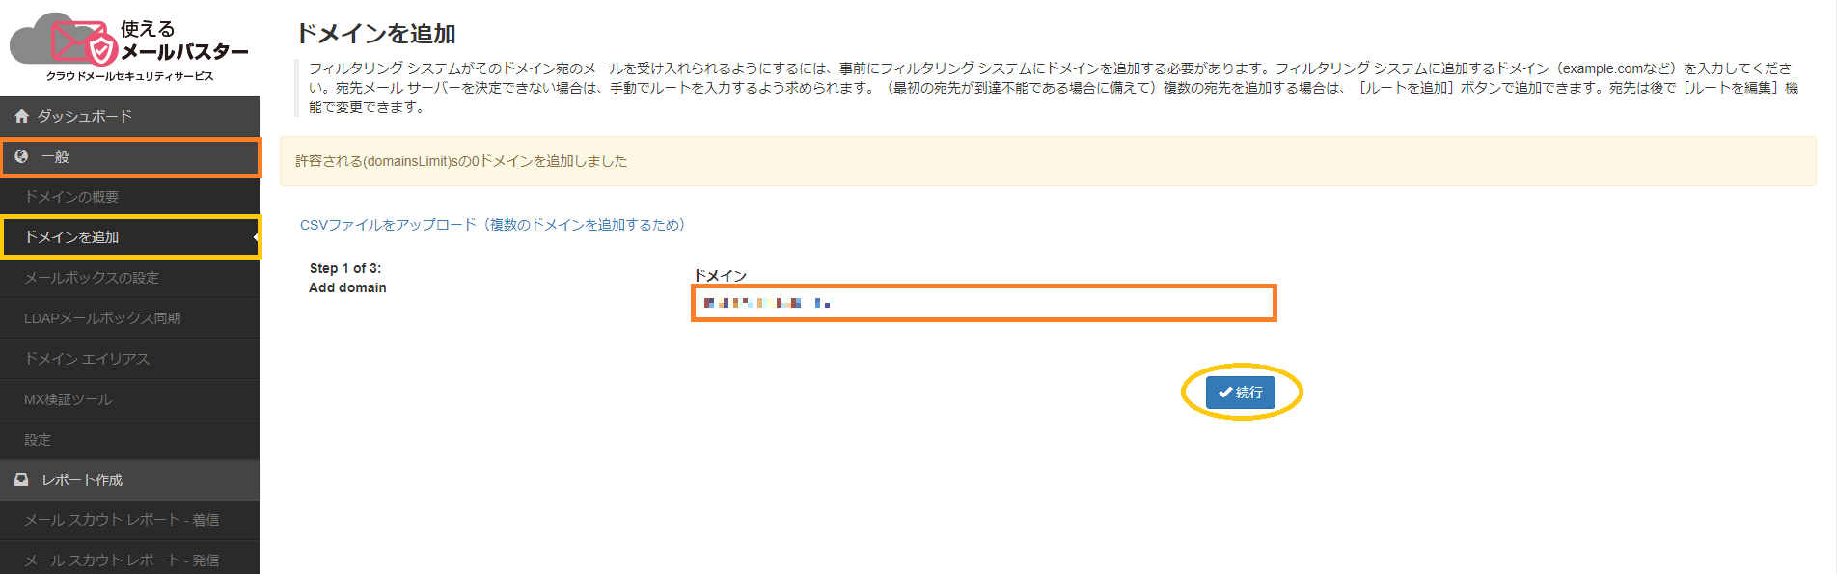Open CSVファイルをアップロード link

(492, 225)
